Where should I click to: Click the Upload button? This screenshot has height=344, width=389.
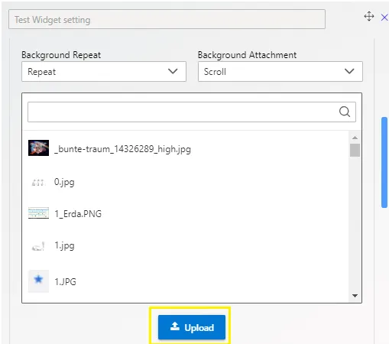[x=192, y=327]
